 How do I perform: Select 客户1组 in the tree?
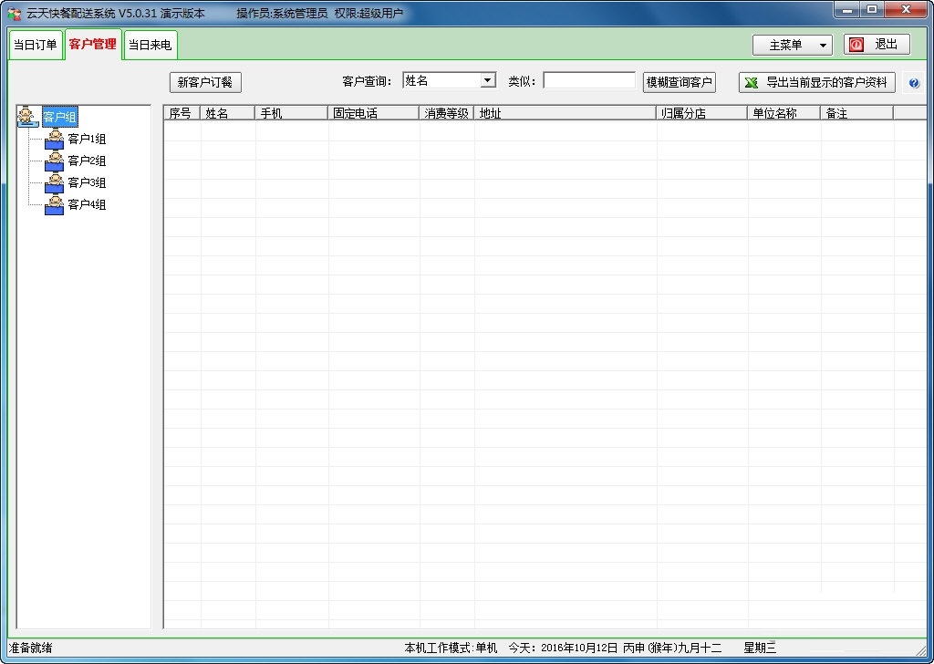(87, 139)
